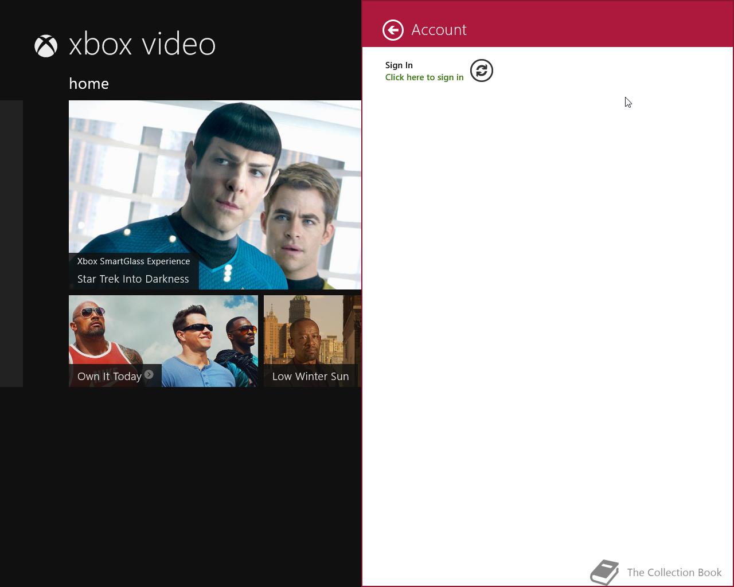Click the refresh sync icon beside Sign In
Screen dimensions: 734x587
482,71
